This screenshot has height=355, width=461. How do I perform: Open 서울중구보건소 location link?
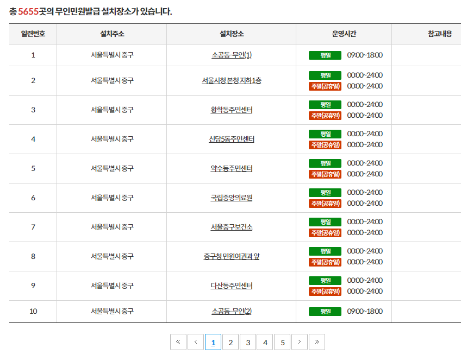[232, 227]
